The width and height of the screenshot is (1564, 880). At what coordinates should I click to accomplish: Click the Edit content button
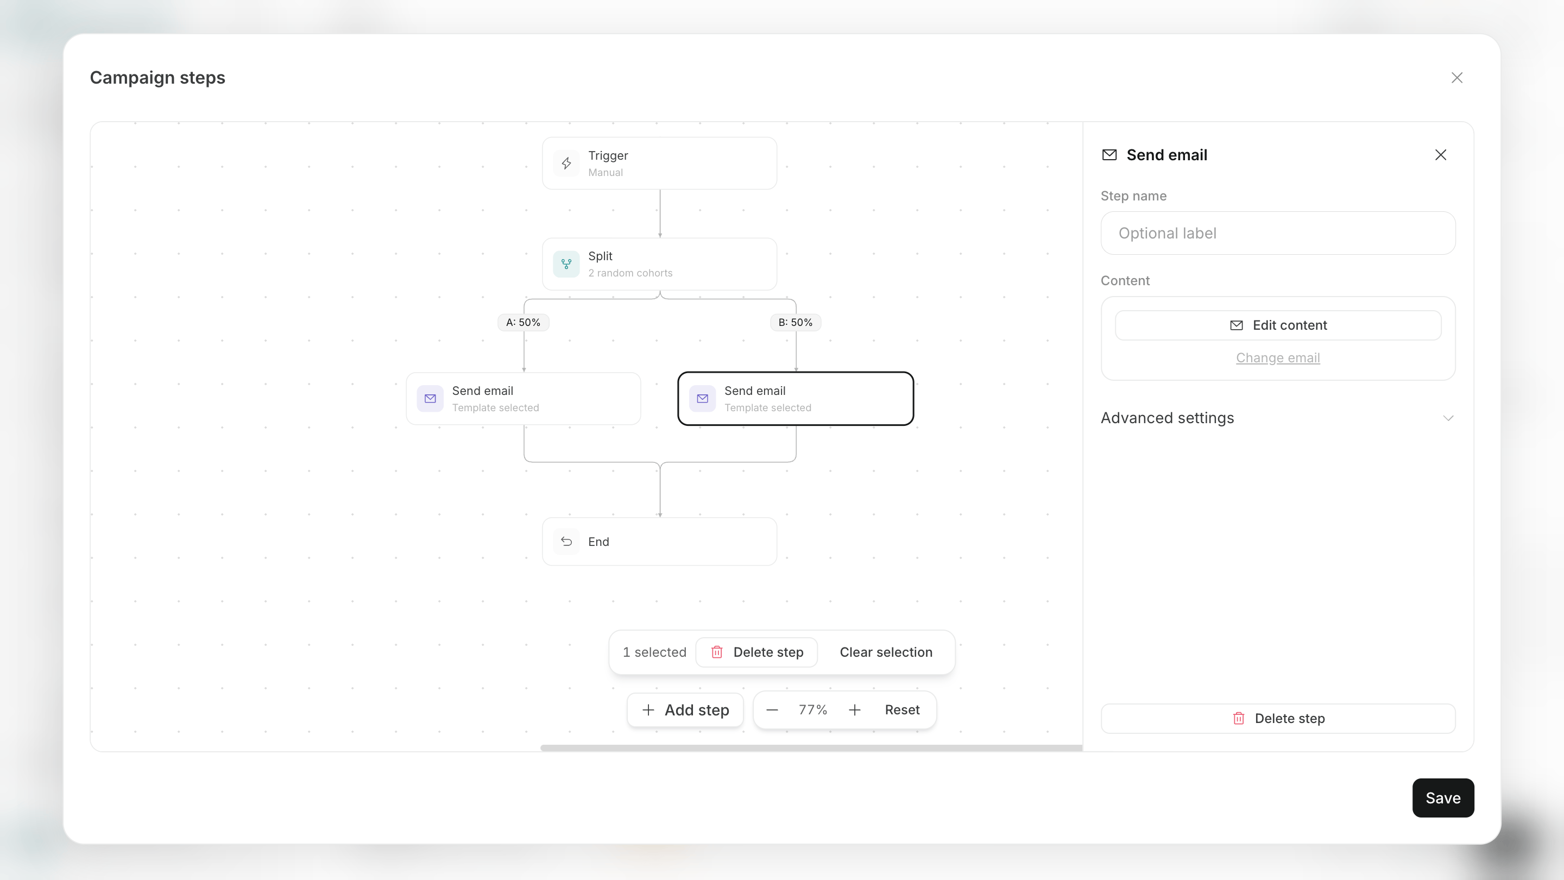(1277, 325)
